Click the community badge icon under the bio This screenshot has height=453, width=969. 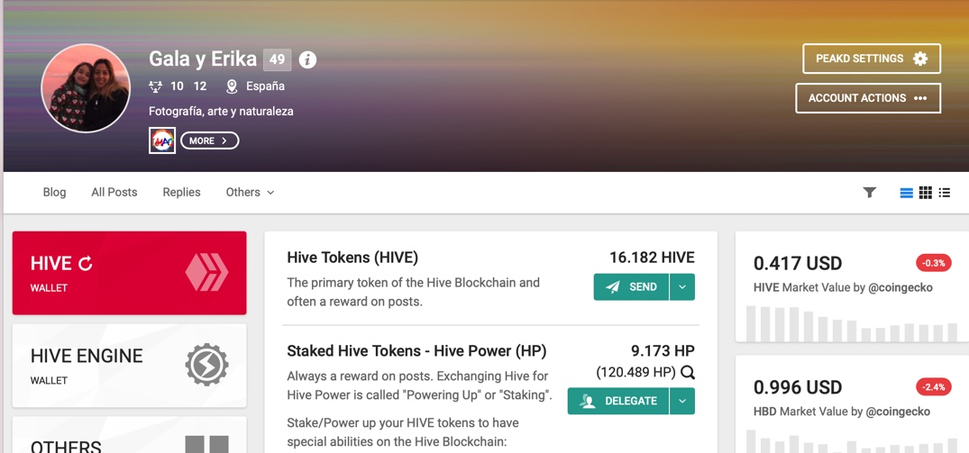pos(162,140)
